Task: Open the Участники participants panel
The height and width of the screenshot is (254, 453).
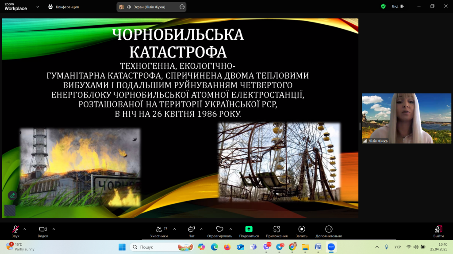Action: [159, 229]
